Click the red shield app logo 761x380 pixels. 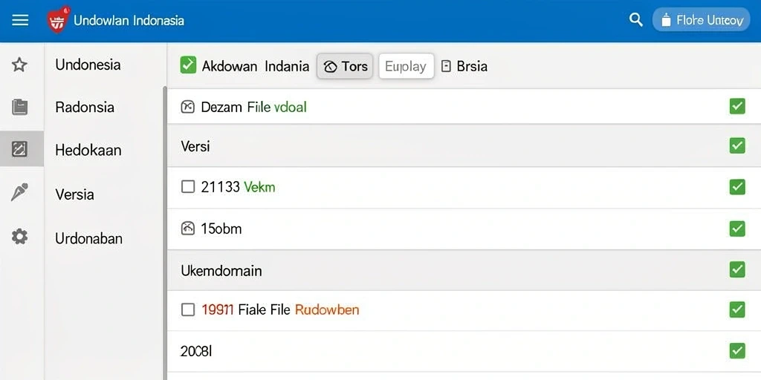[58, 20]
